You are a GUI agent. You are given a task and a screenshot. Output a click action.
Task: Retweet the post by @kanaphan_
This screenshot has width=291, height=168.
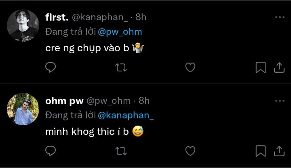[121, 67]
